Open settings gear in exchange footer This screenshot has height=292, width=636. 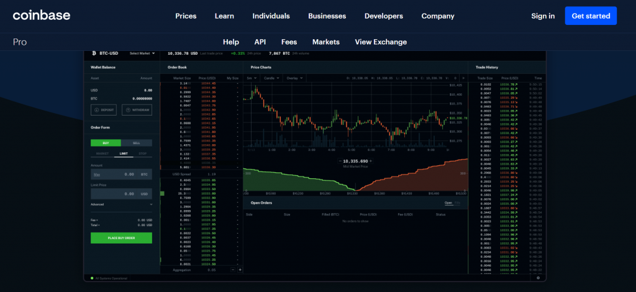click(x=538, y=278)
